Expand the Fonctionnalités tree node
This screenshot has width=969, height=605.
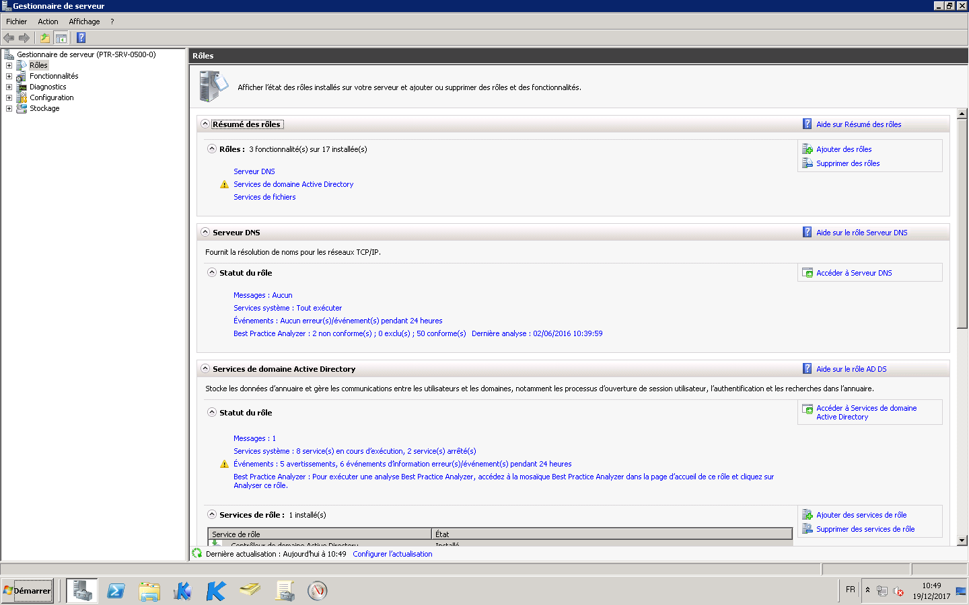9,76
